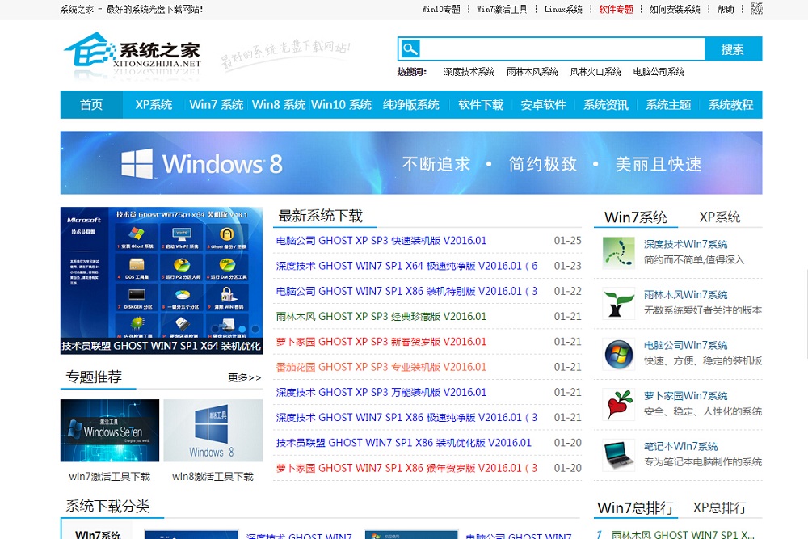The image size is (808, 539).
Task: Open Win7激活工具 top link
Action: (502, 9)
